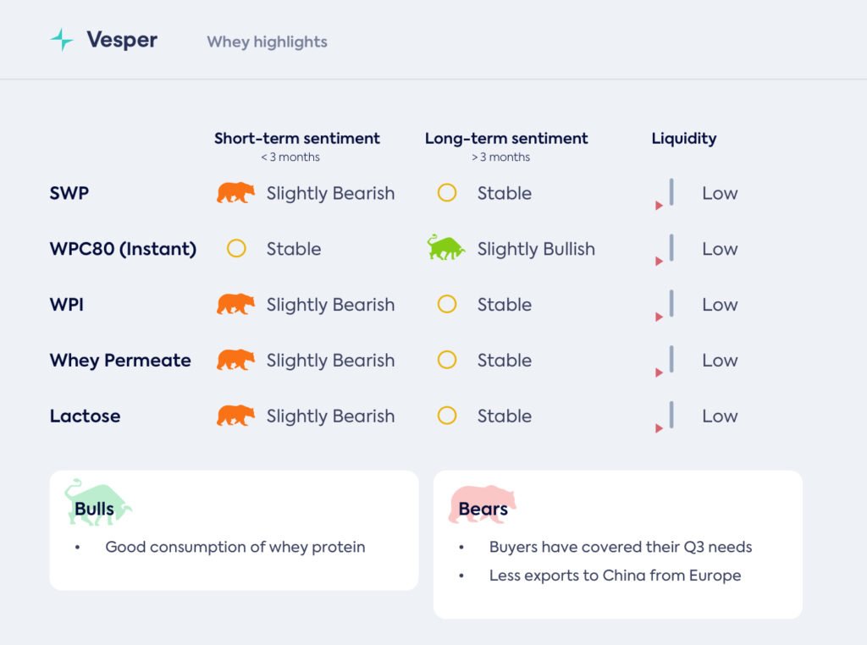
Task: Click the Vesper star logo icon
Action: (62, 40)
